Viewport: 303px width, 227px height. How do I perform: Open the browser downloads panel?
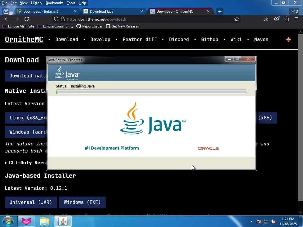click(x=266, y=19)
